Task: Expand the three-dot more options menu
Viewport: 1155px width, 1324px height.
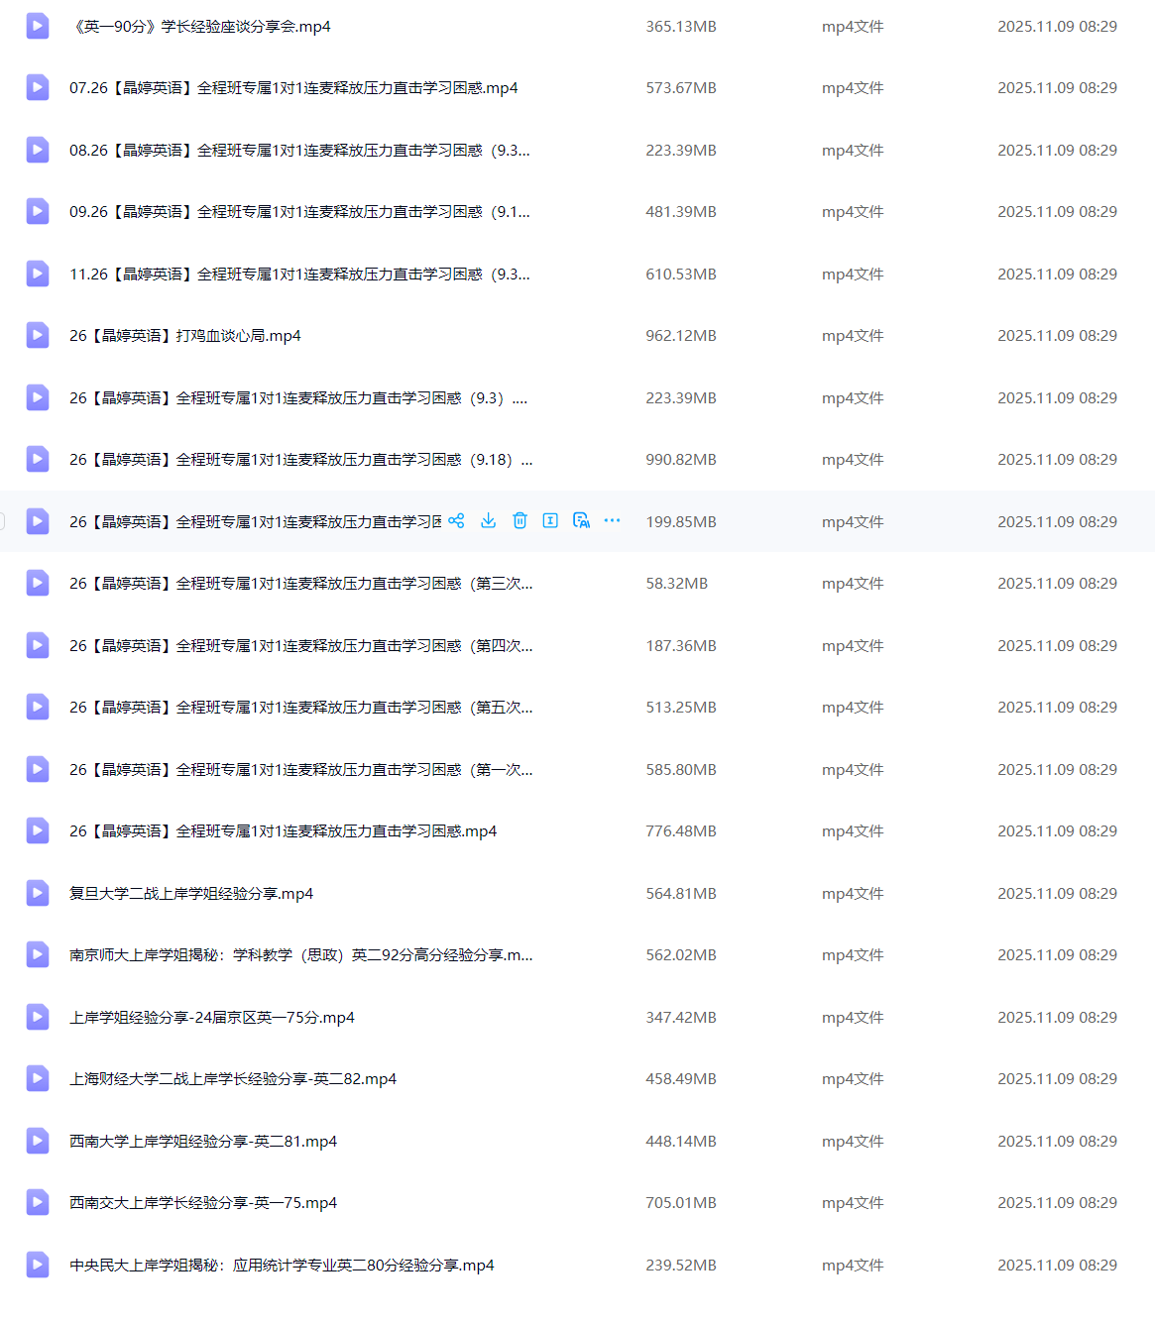Action: (x=613, y=521)
